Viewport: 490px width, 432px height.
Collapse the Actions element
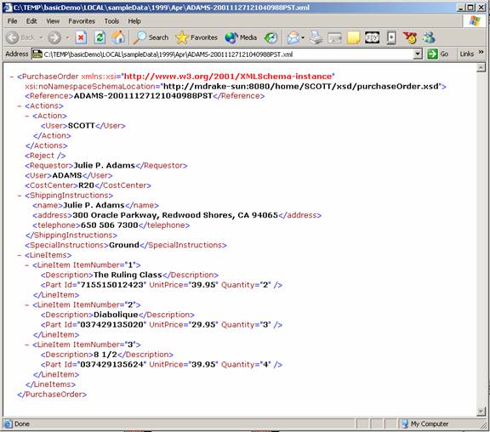[x=20, y=106]
